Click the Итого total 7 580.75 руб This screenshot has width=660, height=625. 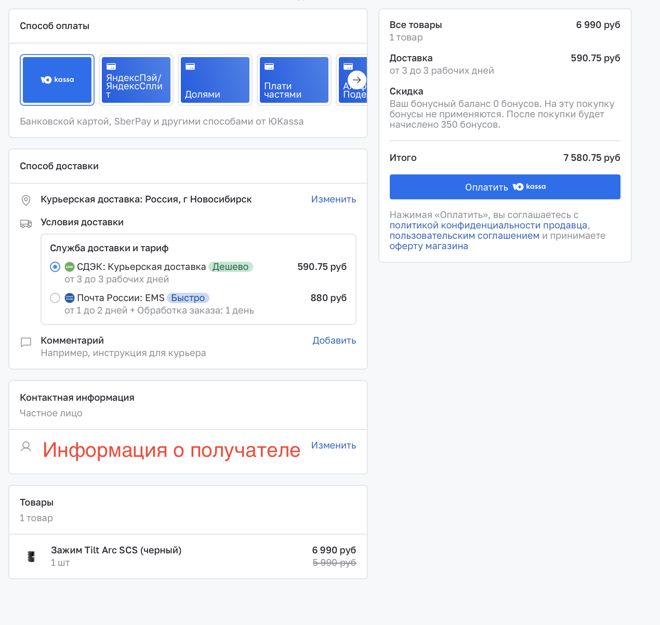click(592, 158)
